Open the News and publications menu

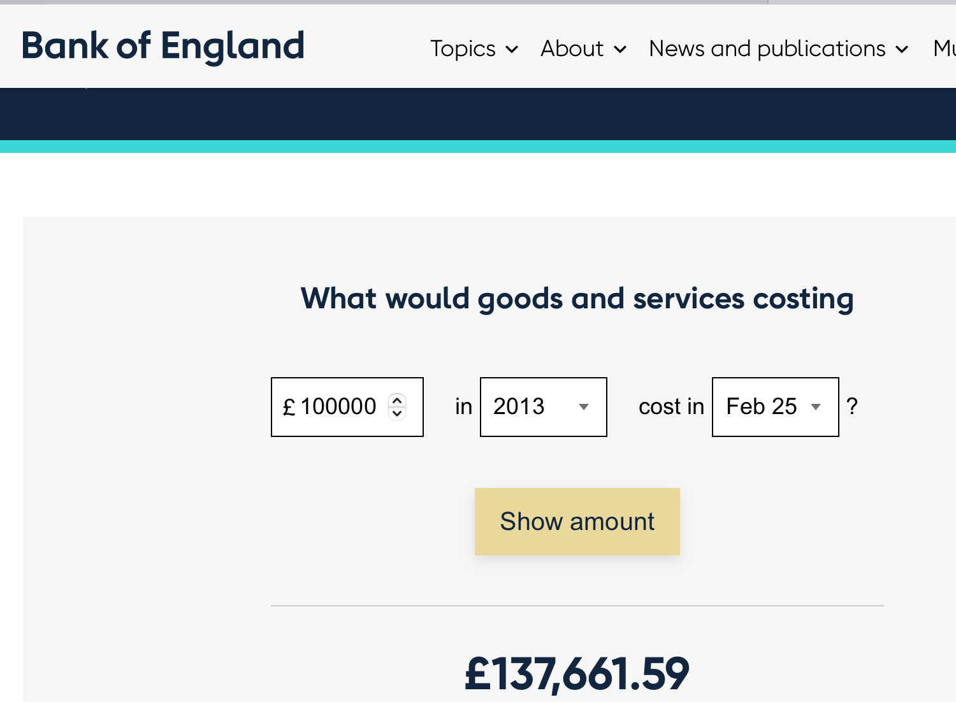point(767,49)
